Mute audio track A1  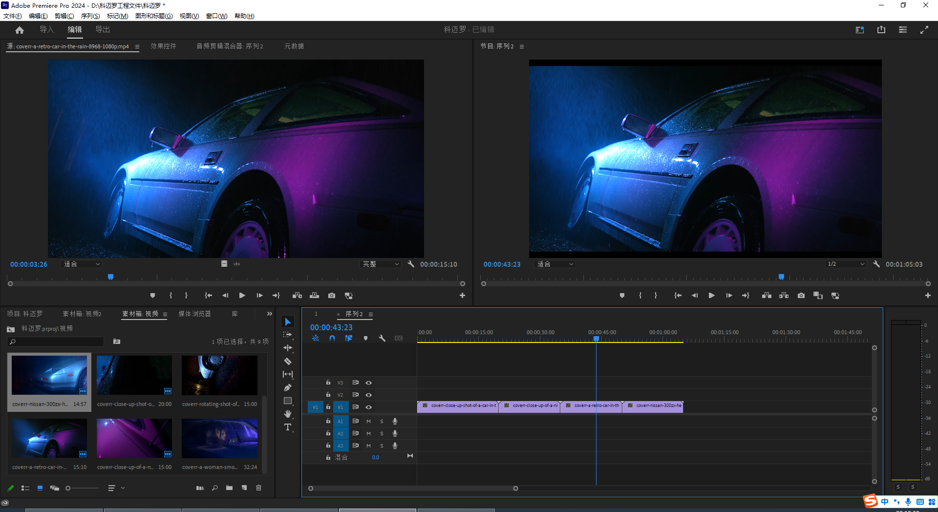point(369,421)
